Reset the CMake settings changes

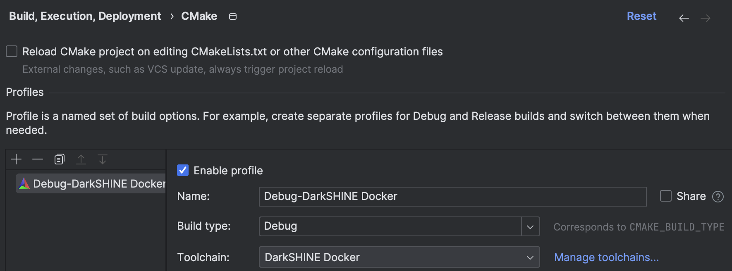(x=641, y=16)
